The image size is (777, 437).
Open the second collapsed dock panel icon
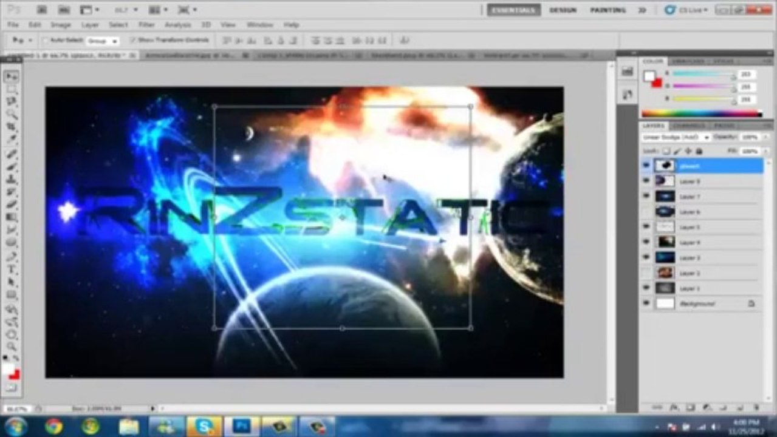(x=627, y=95)
